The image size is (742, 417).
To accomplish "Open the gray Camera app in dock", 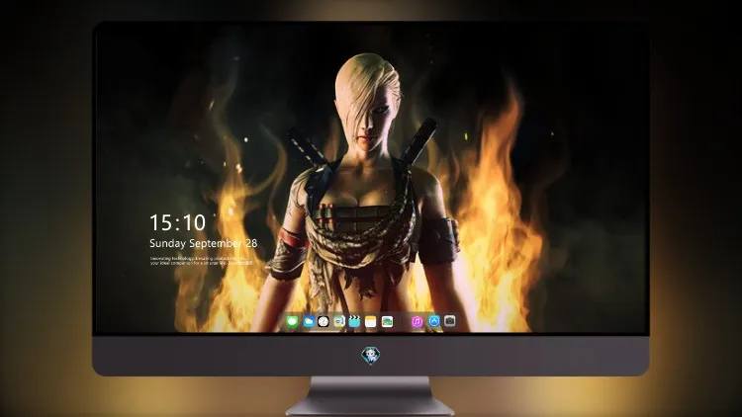I will point(450,321).
